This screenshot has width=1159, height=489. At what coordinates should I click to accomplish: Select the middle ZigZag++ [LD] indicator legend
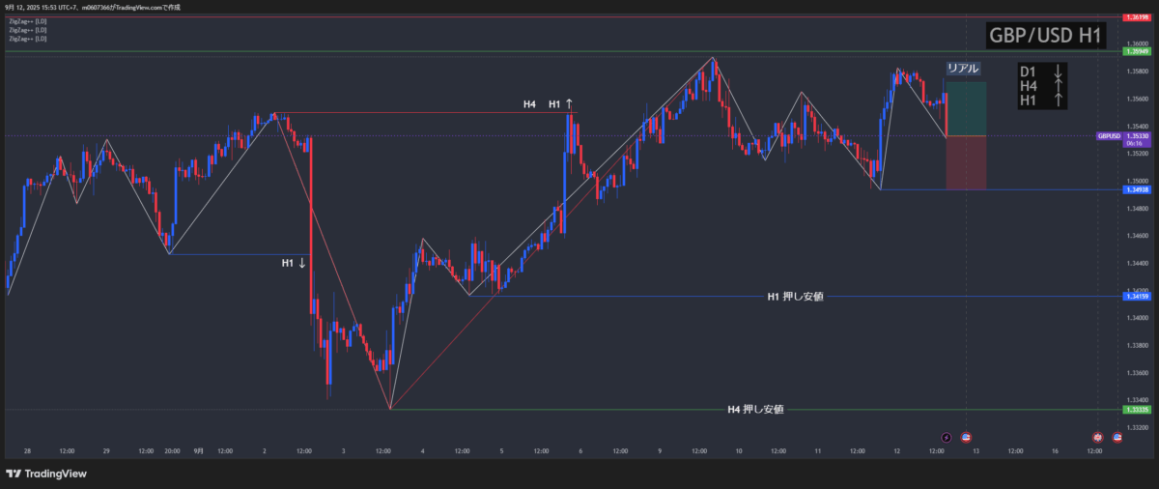[x=27, y=30]
